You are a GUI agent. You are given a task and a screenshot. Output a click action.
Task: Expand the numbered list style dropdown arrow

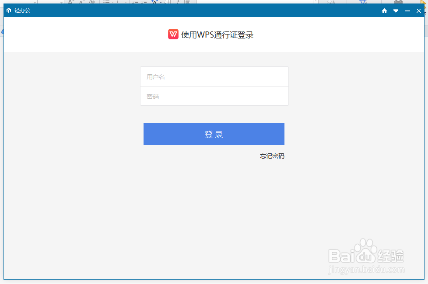tap(126, 2)
